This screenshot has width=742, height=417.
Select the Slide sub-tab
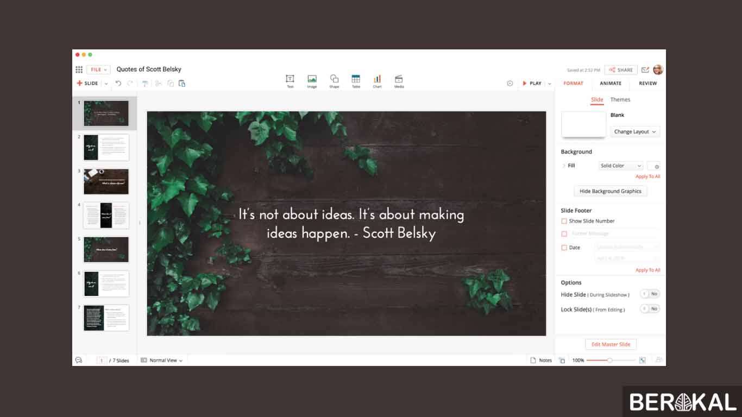(x=597, y=99)
